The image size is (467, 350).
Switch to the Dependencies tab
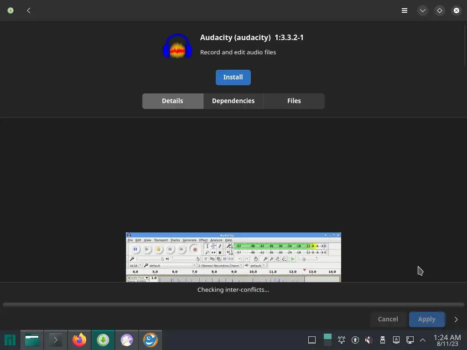click(233, 101)
